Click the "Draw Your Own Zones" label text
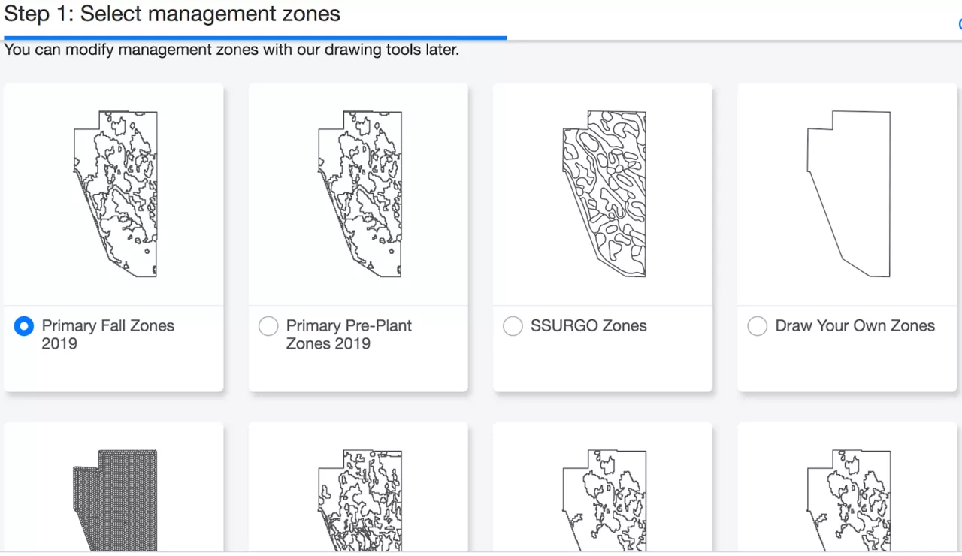Viewport: 962px width, 556px height. [855, 326]
